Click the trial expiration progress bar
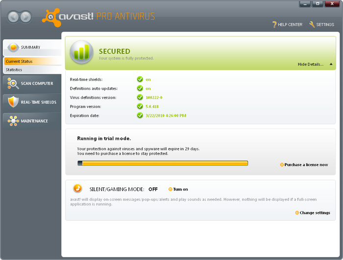 pos(163,163)
